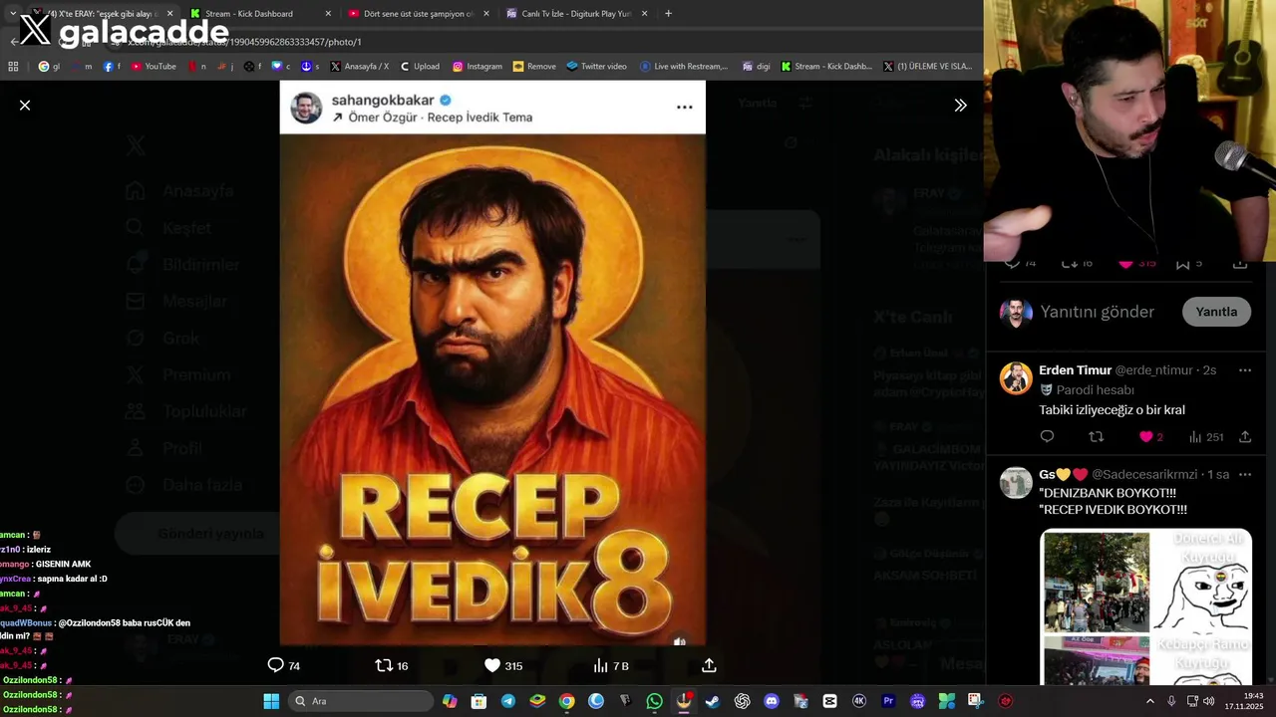Open the Windows Start menu
1276x717 pixels.
271,701
